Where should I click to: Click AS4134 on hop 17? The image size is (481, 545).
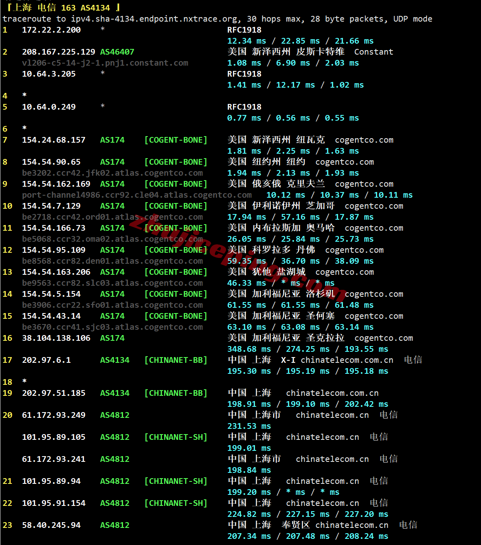(x=115, y=360)
